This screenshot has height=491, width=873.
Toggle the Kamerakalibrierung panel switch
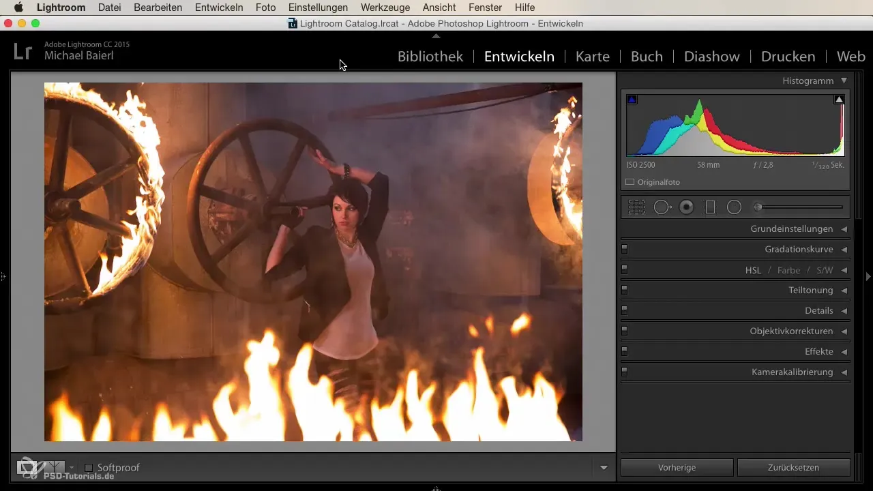(x=624, y=372)
